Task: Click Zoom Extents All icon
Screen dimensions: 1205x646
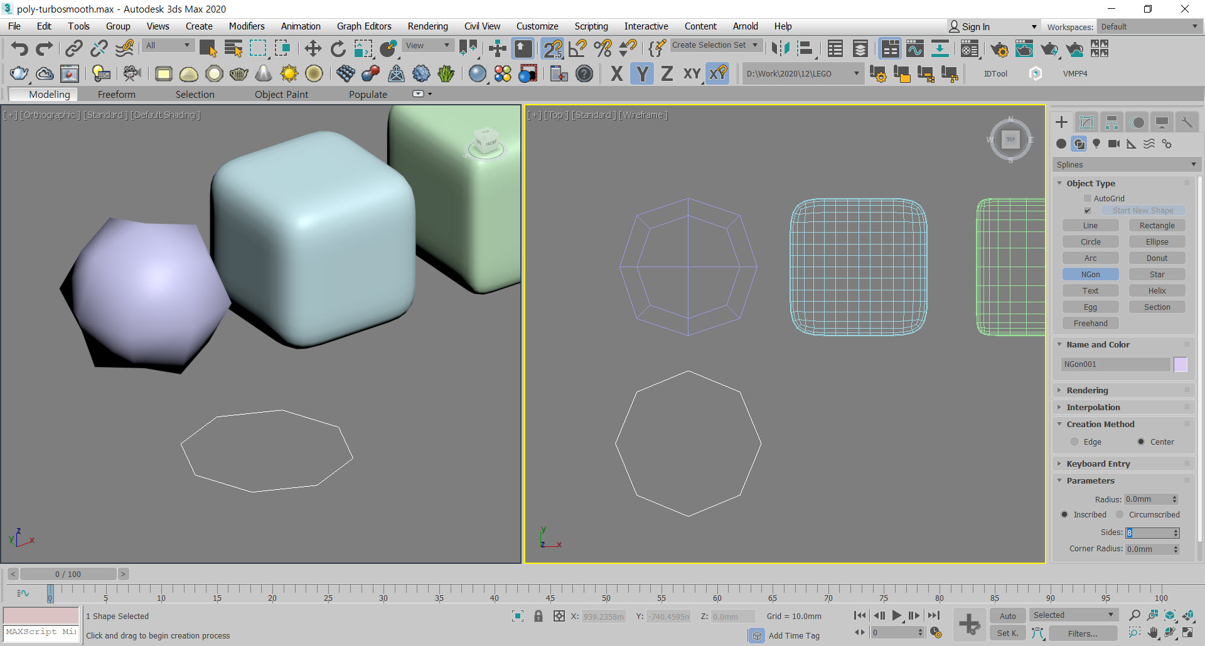Action: click(1187, 615)
